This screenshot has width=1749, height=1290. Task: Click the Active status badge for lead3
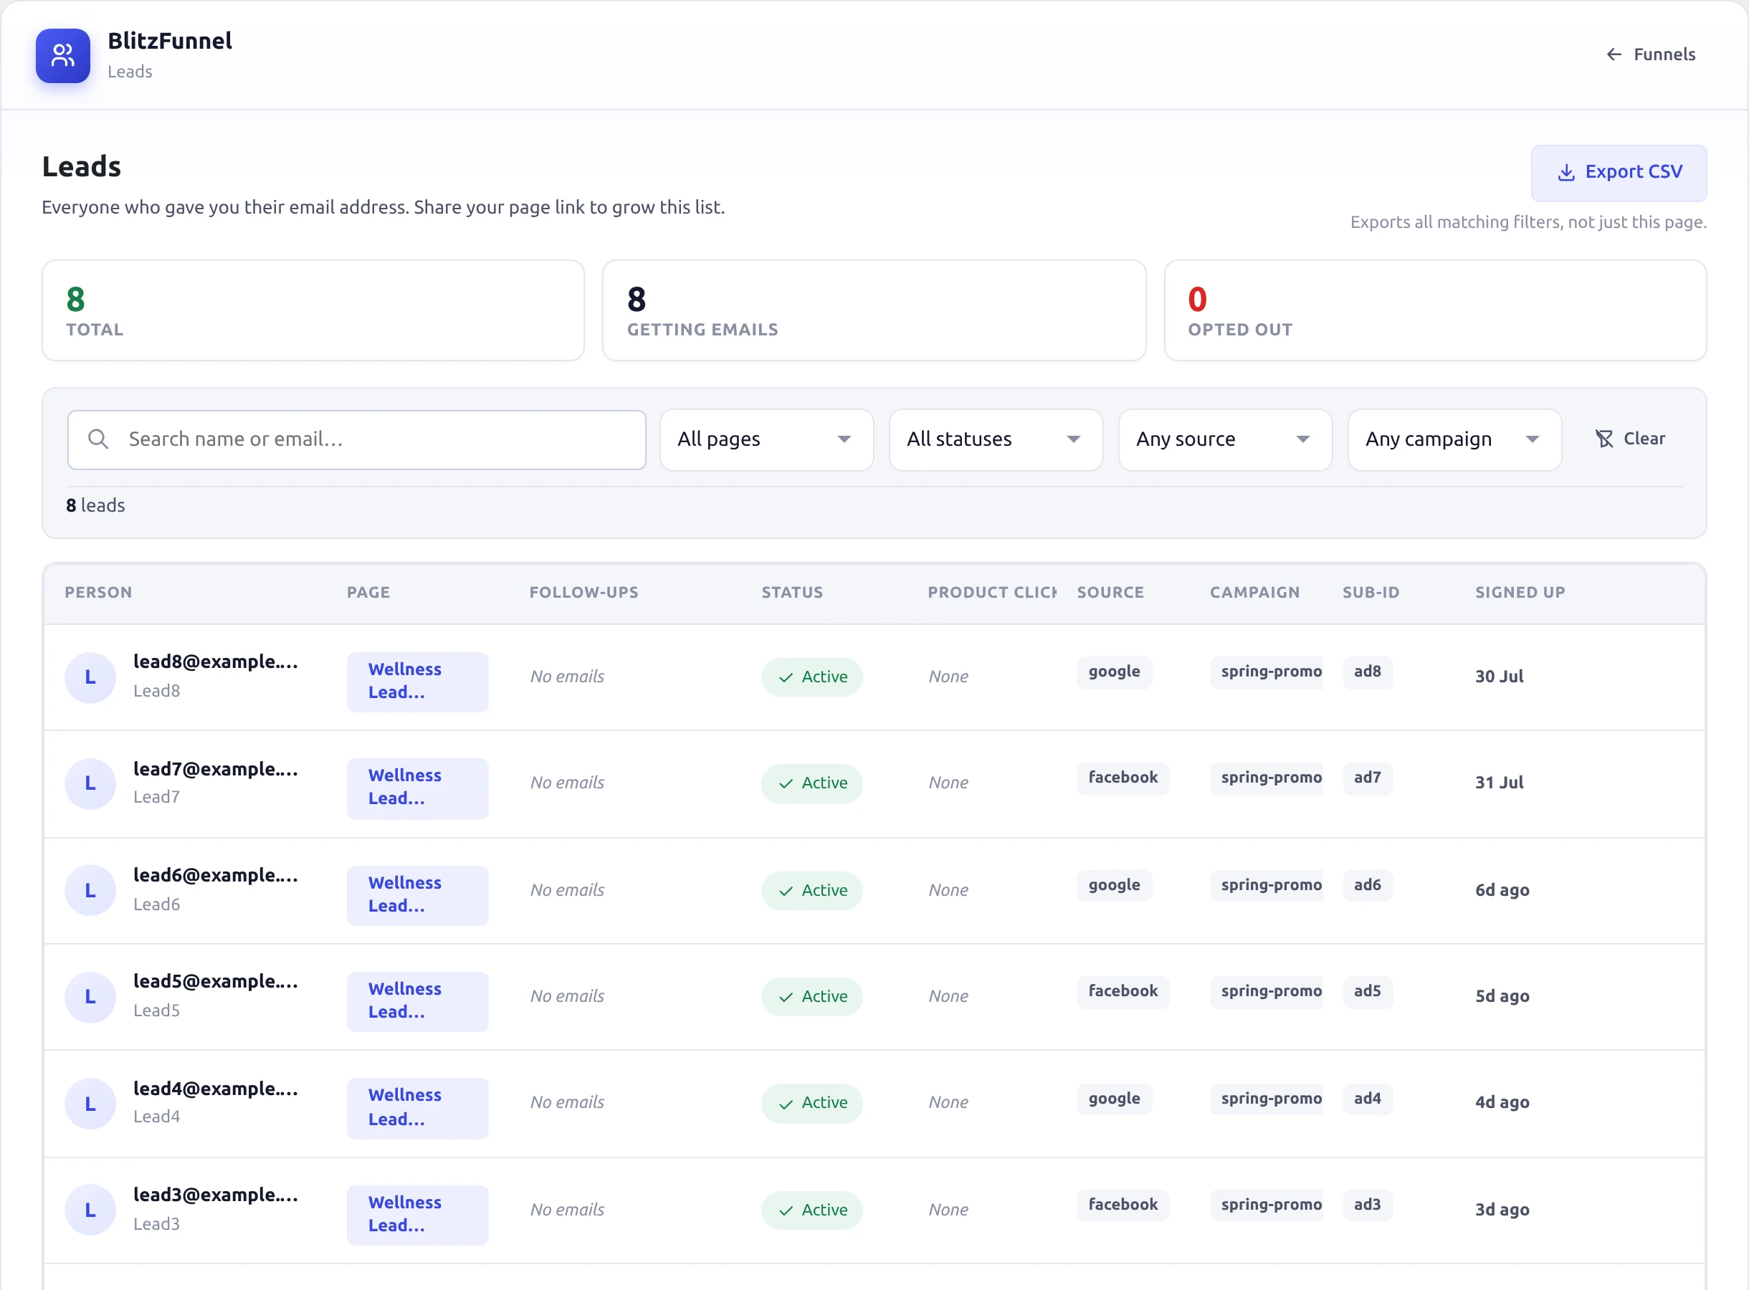(811, 1210)
